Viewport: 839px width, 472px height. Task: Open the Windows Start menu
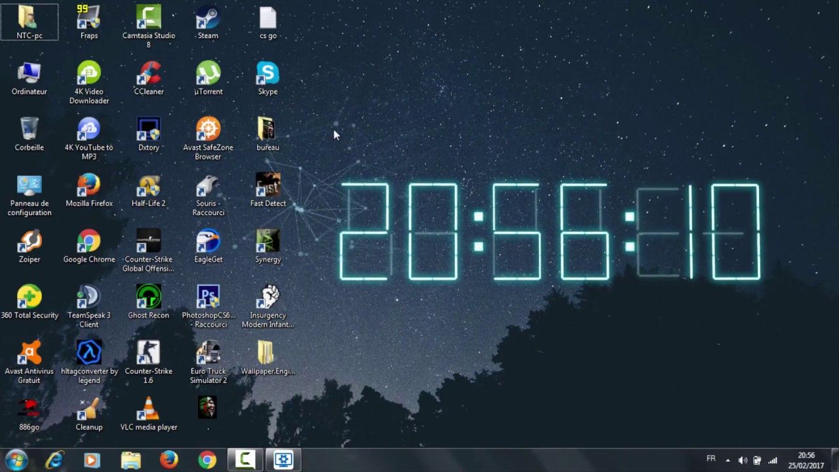[14, 460]
